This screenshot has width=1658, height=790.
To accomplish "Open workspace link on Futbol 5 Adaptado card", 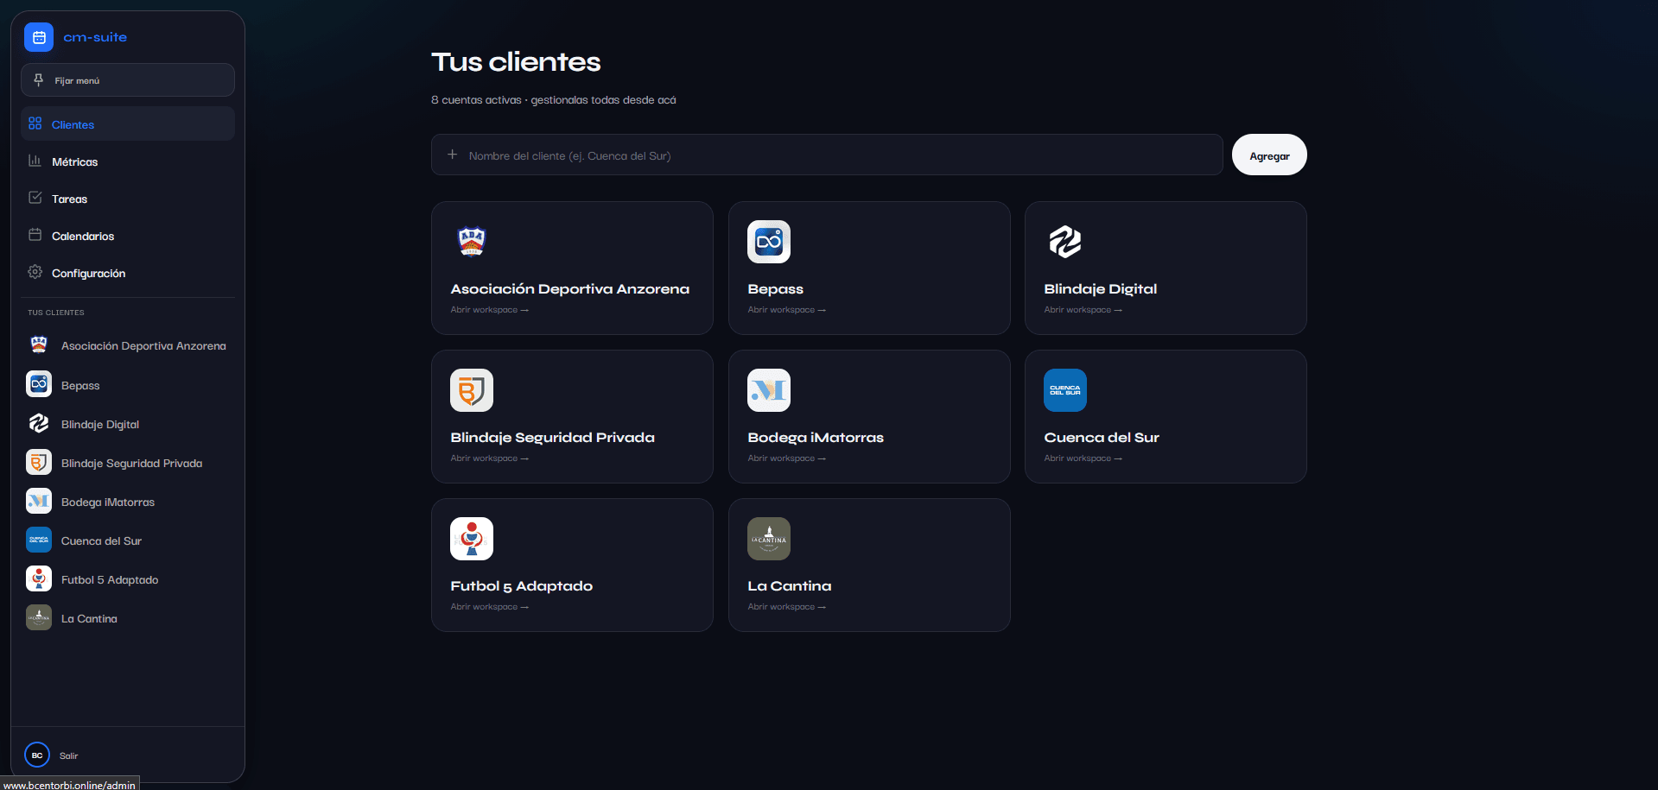I will [489, 607].
